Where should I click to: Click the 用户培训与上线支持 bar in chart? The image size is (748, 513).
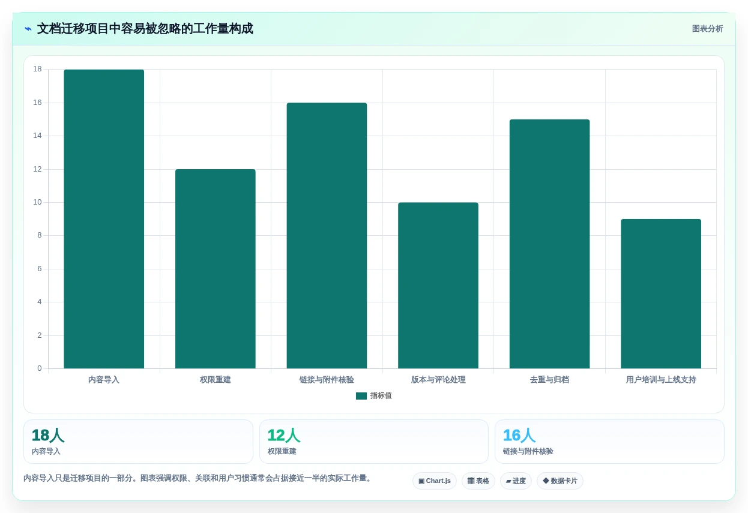coord(661,294)
